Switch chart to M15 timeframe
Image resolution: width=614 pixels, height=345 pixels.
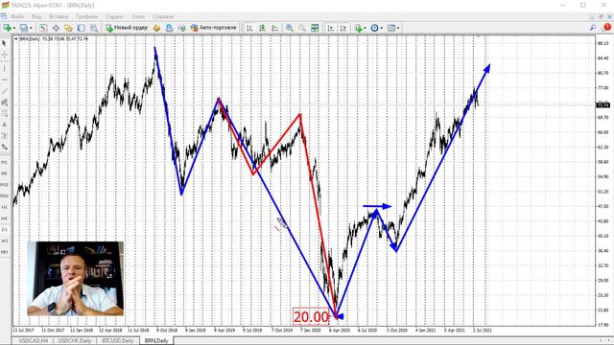point(4,185)
